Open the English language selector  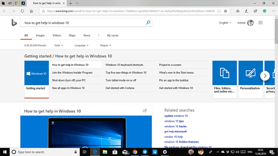(x=225, y=23)
